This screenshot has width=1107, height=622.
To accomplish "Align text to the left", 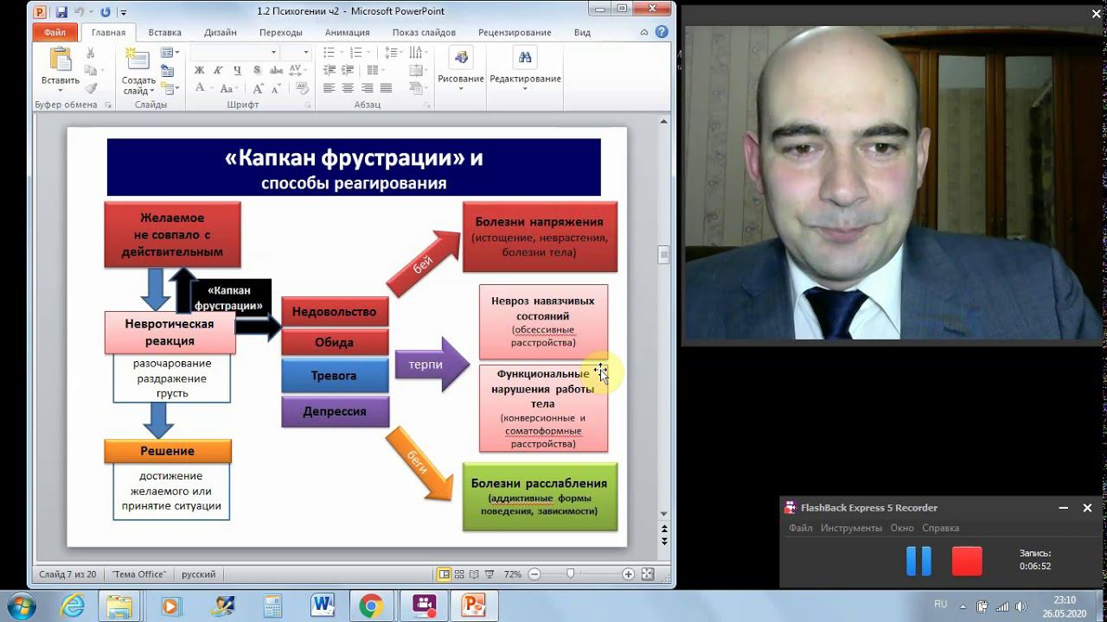I will 329,88.
